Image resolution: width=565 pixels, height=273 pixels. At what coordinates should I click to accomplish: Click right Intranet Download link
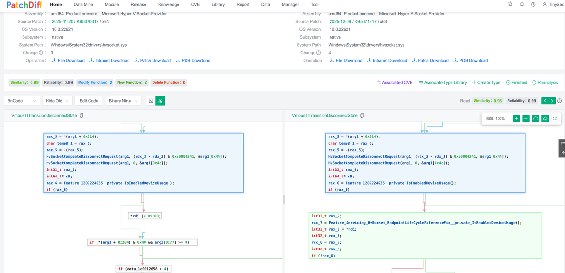click(x=387, y=60)
